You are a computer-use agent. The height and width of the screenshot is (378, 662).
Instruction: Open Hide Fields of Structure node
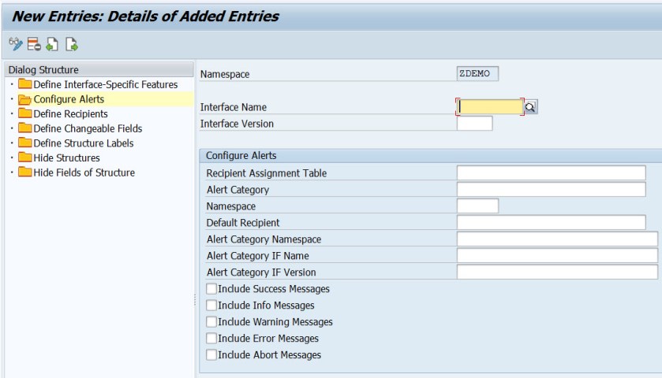pyautogui.click(x=84, y=172)
